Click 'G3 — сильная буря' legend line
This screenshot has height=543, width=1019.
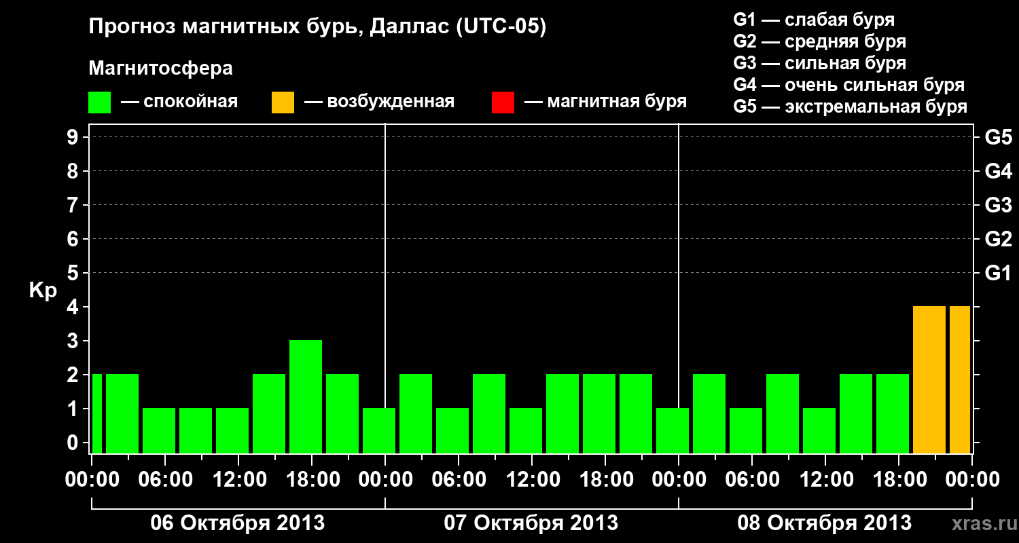(820, 63)
